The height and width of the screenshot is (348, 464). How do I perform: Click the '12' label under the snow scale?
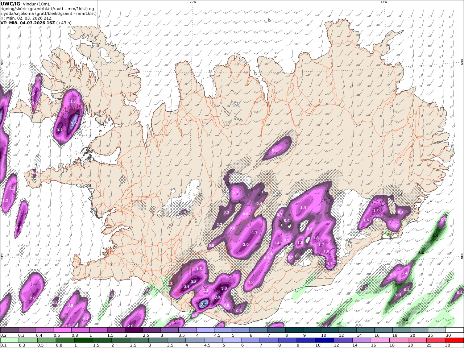coord(341,335)
